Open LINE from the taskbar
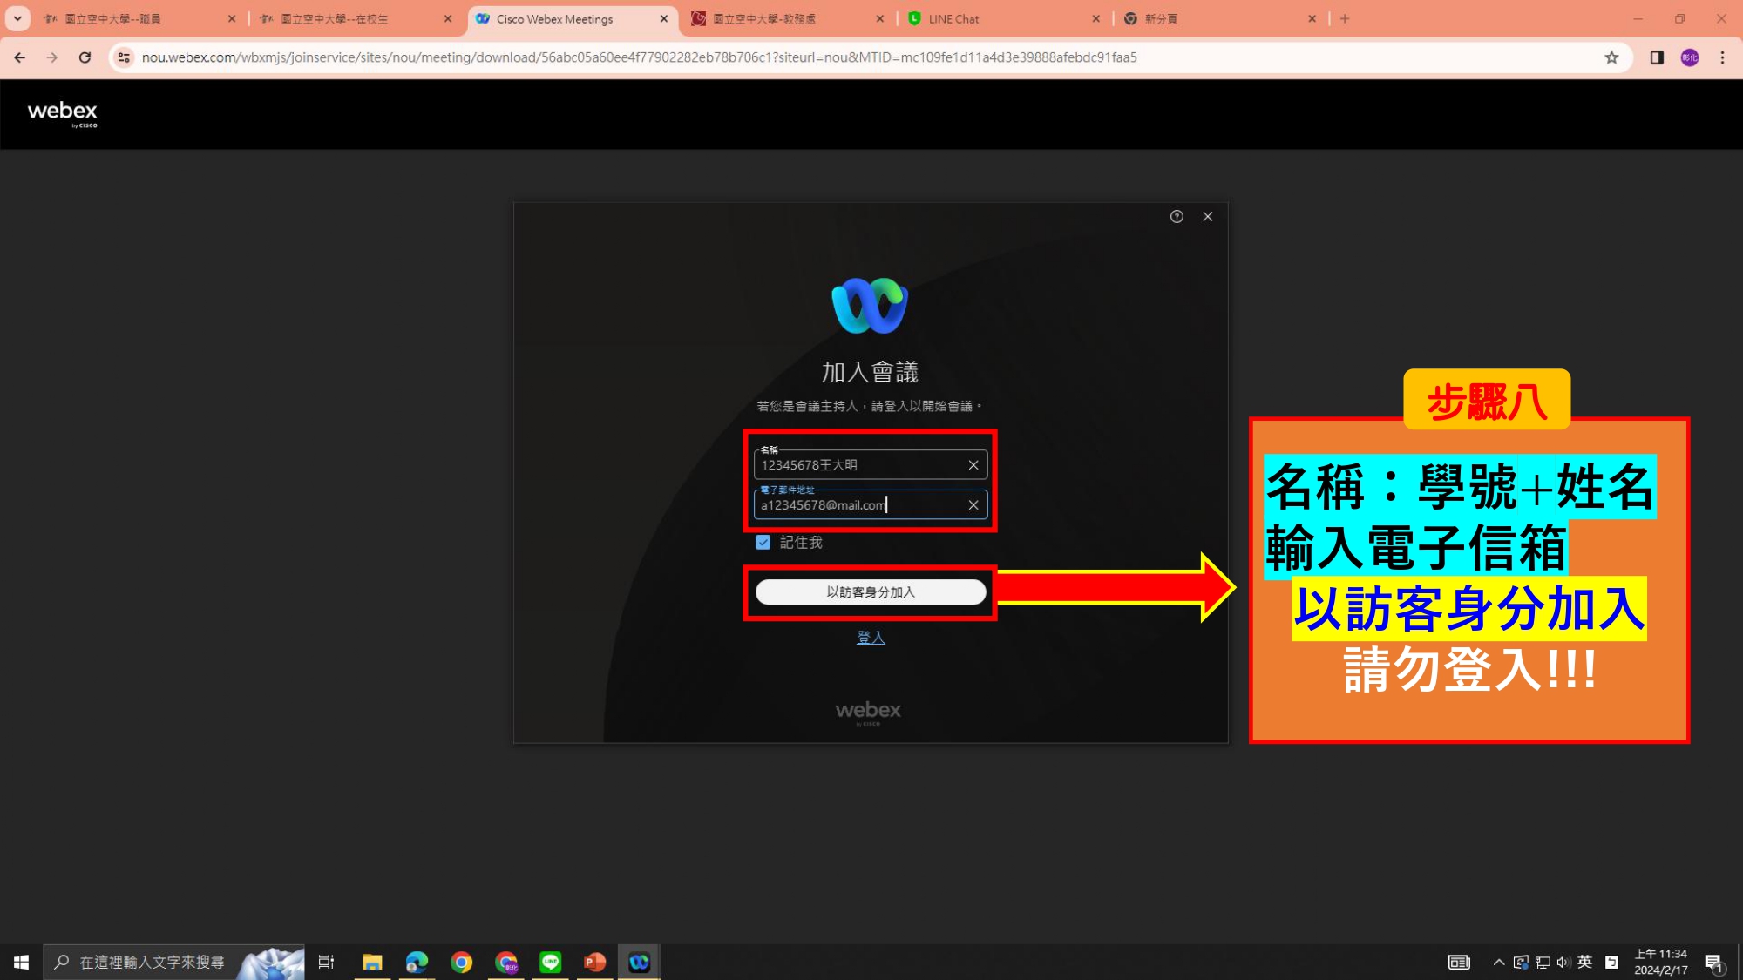This screenshot has height=980, width=1743. click(550, 962)
